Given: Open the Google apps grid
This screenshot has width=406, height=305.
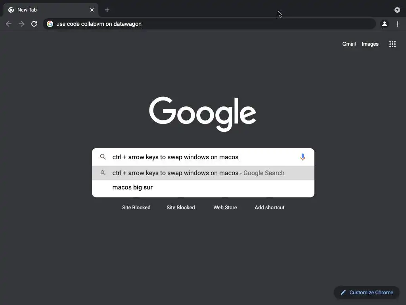Looking at the screenshot, I should 393,44.
